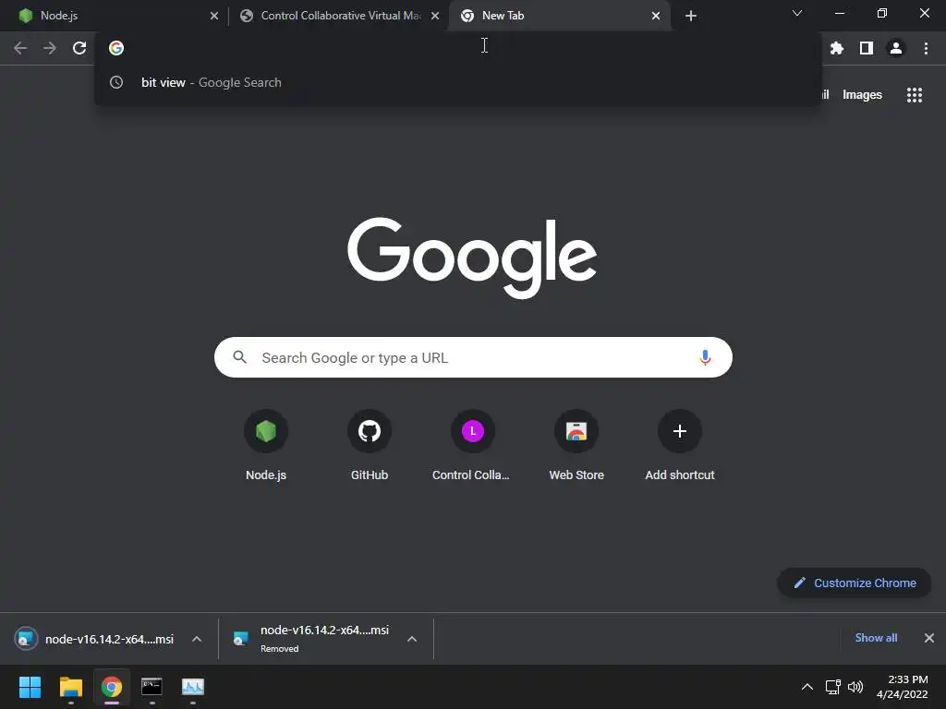Close the downloads bar
This screenshot has width=946, height=709.
pyautogui.click(x=929, y=638)
